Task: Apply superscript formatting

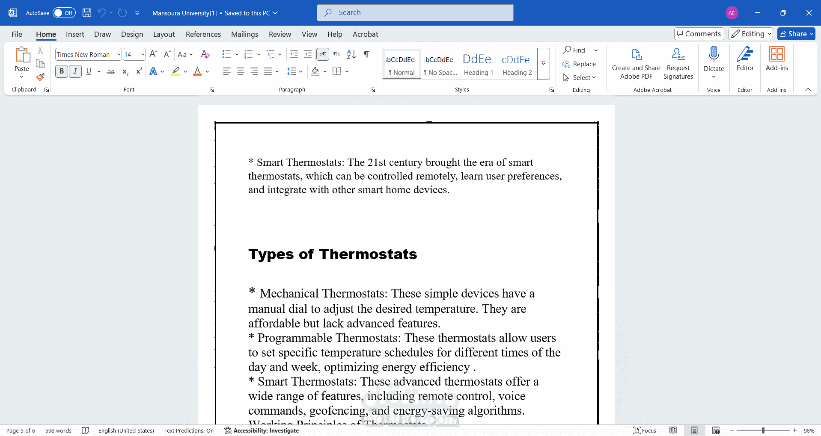Action: pos(139,71)
